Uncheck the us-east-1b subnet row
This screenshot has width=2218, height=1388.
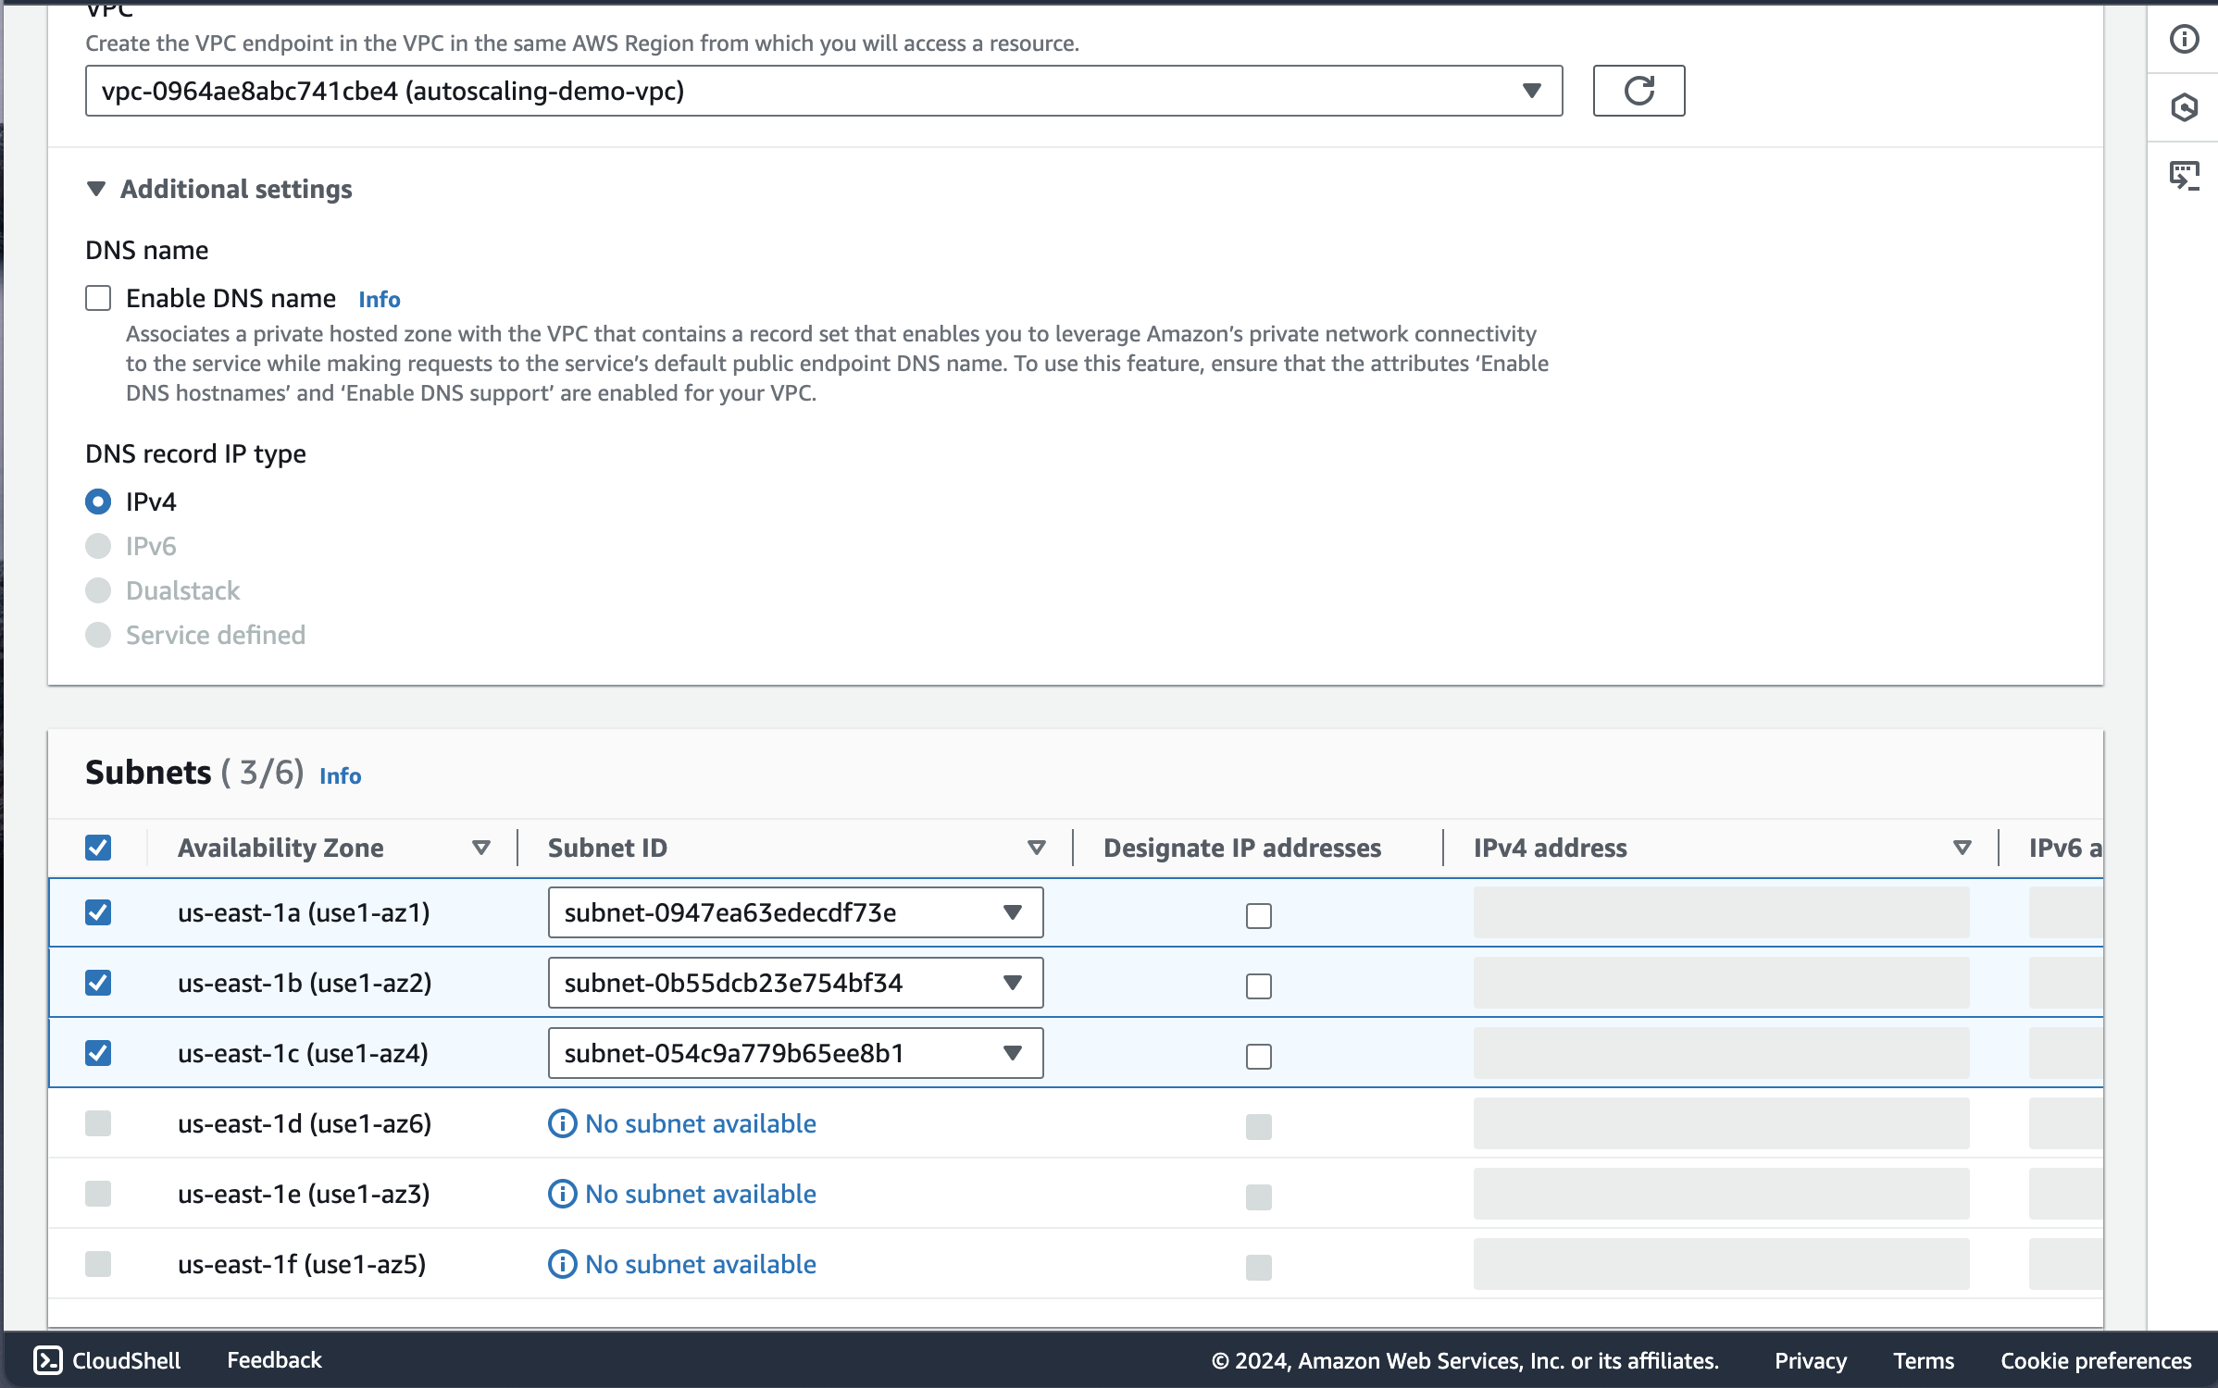click(98, 983)
